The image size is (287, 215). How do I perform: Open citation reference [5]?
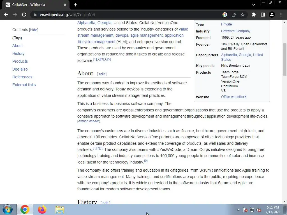click(x=109, y=59)
